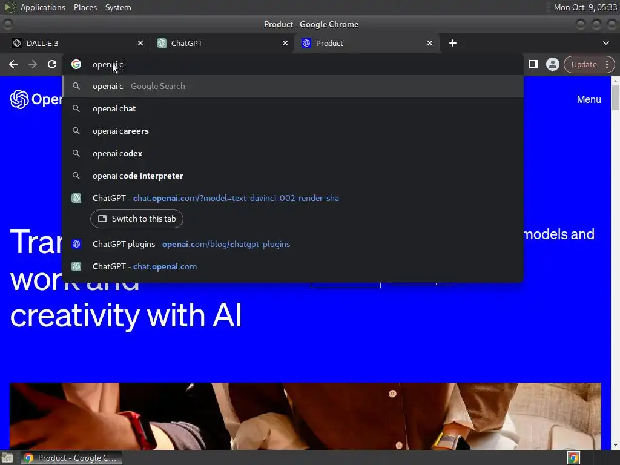Image resolution: width=620 pixels, height=465 pixels.
Task: Click scrollbar down arrow
Action: coord(615,445)
